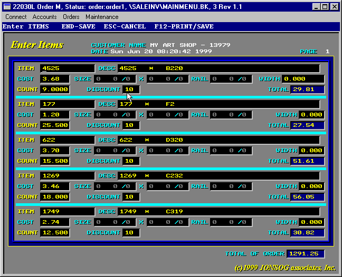Open the Orders menu
342x277 pixels.
[71, 17]
